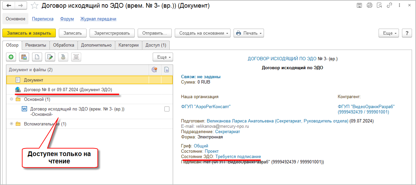Select the Договор № 8 EDO document row
The width and height of the screenshot is (416, 185).
(68, 90)
